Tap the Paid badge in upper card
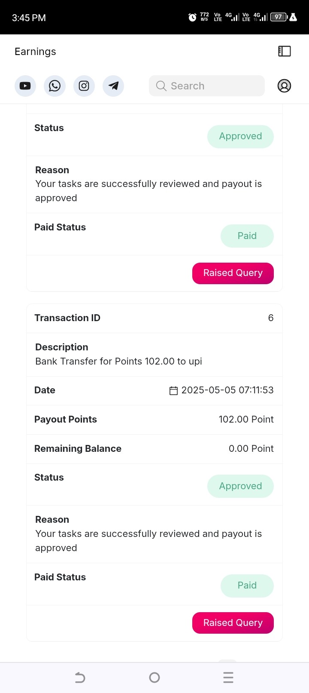The image size is (309, 693). point(247,236)
